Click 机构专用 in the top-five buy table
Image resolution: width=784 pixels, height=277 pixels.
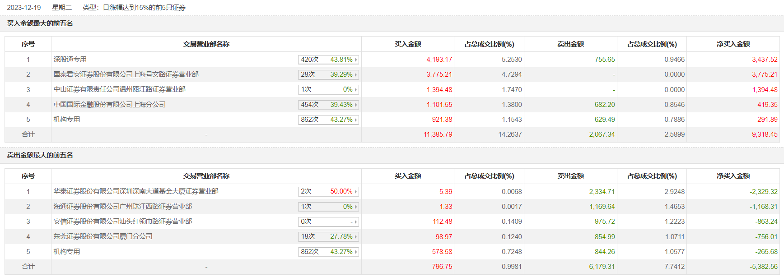pos(67,120)
